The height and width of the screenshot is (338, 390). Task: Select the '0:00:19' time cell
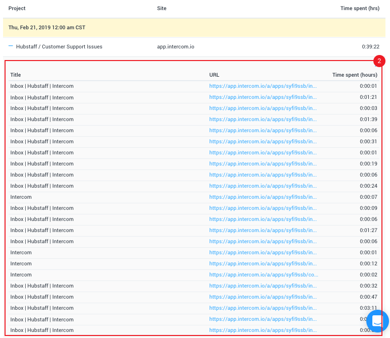pyautogui.click(x=368, y=163)
